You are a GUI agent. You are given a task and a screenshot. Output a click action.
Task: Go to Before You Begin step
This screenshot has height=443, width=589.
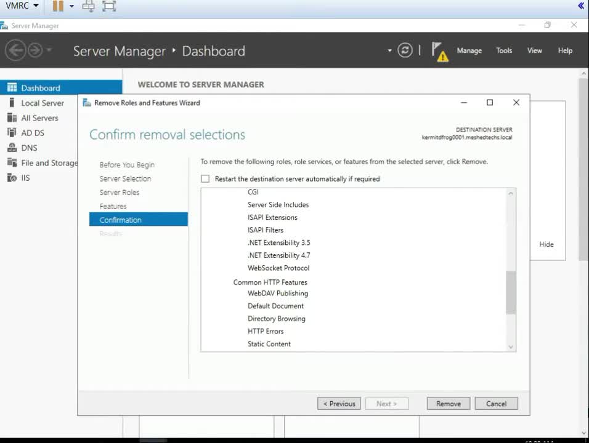(127, 165)
